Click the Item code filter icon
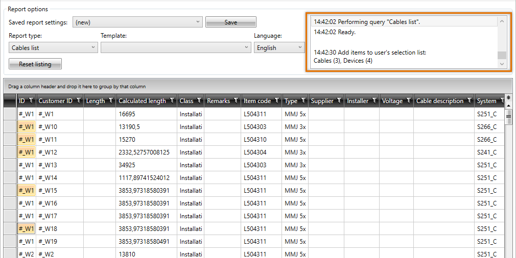The image size is (516, 258). point(277,101)
